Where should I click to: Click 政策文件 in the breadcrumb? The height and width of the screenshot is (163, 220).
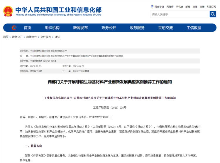tap(32, 37)
